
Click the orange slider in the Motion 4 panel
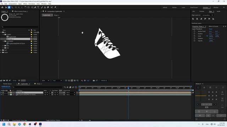tap(201, 96)
